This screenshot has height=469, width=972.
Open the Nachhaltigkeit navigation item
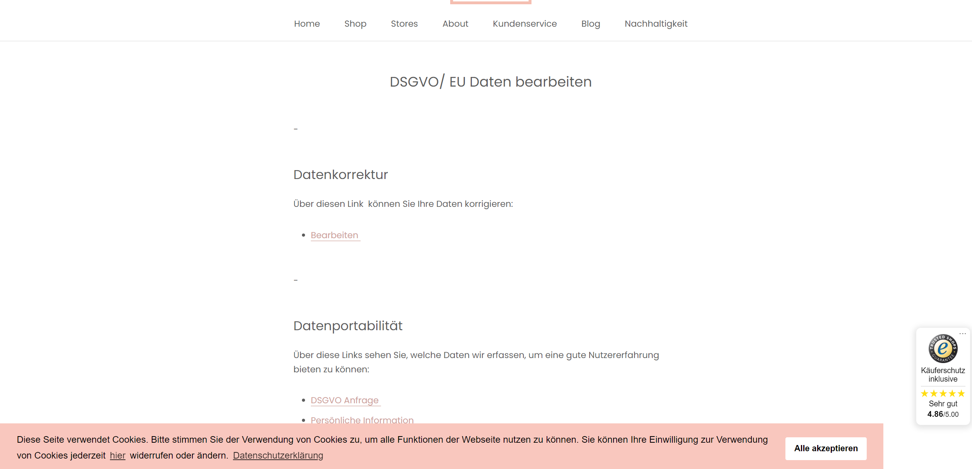click(656, 24)
